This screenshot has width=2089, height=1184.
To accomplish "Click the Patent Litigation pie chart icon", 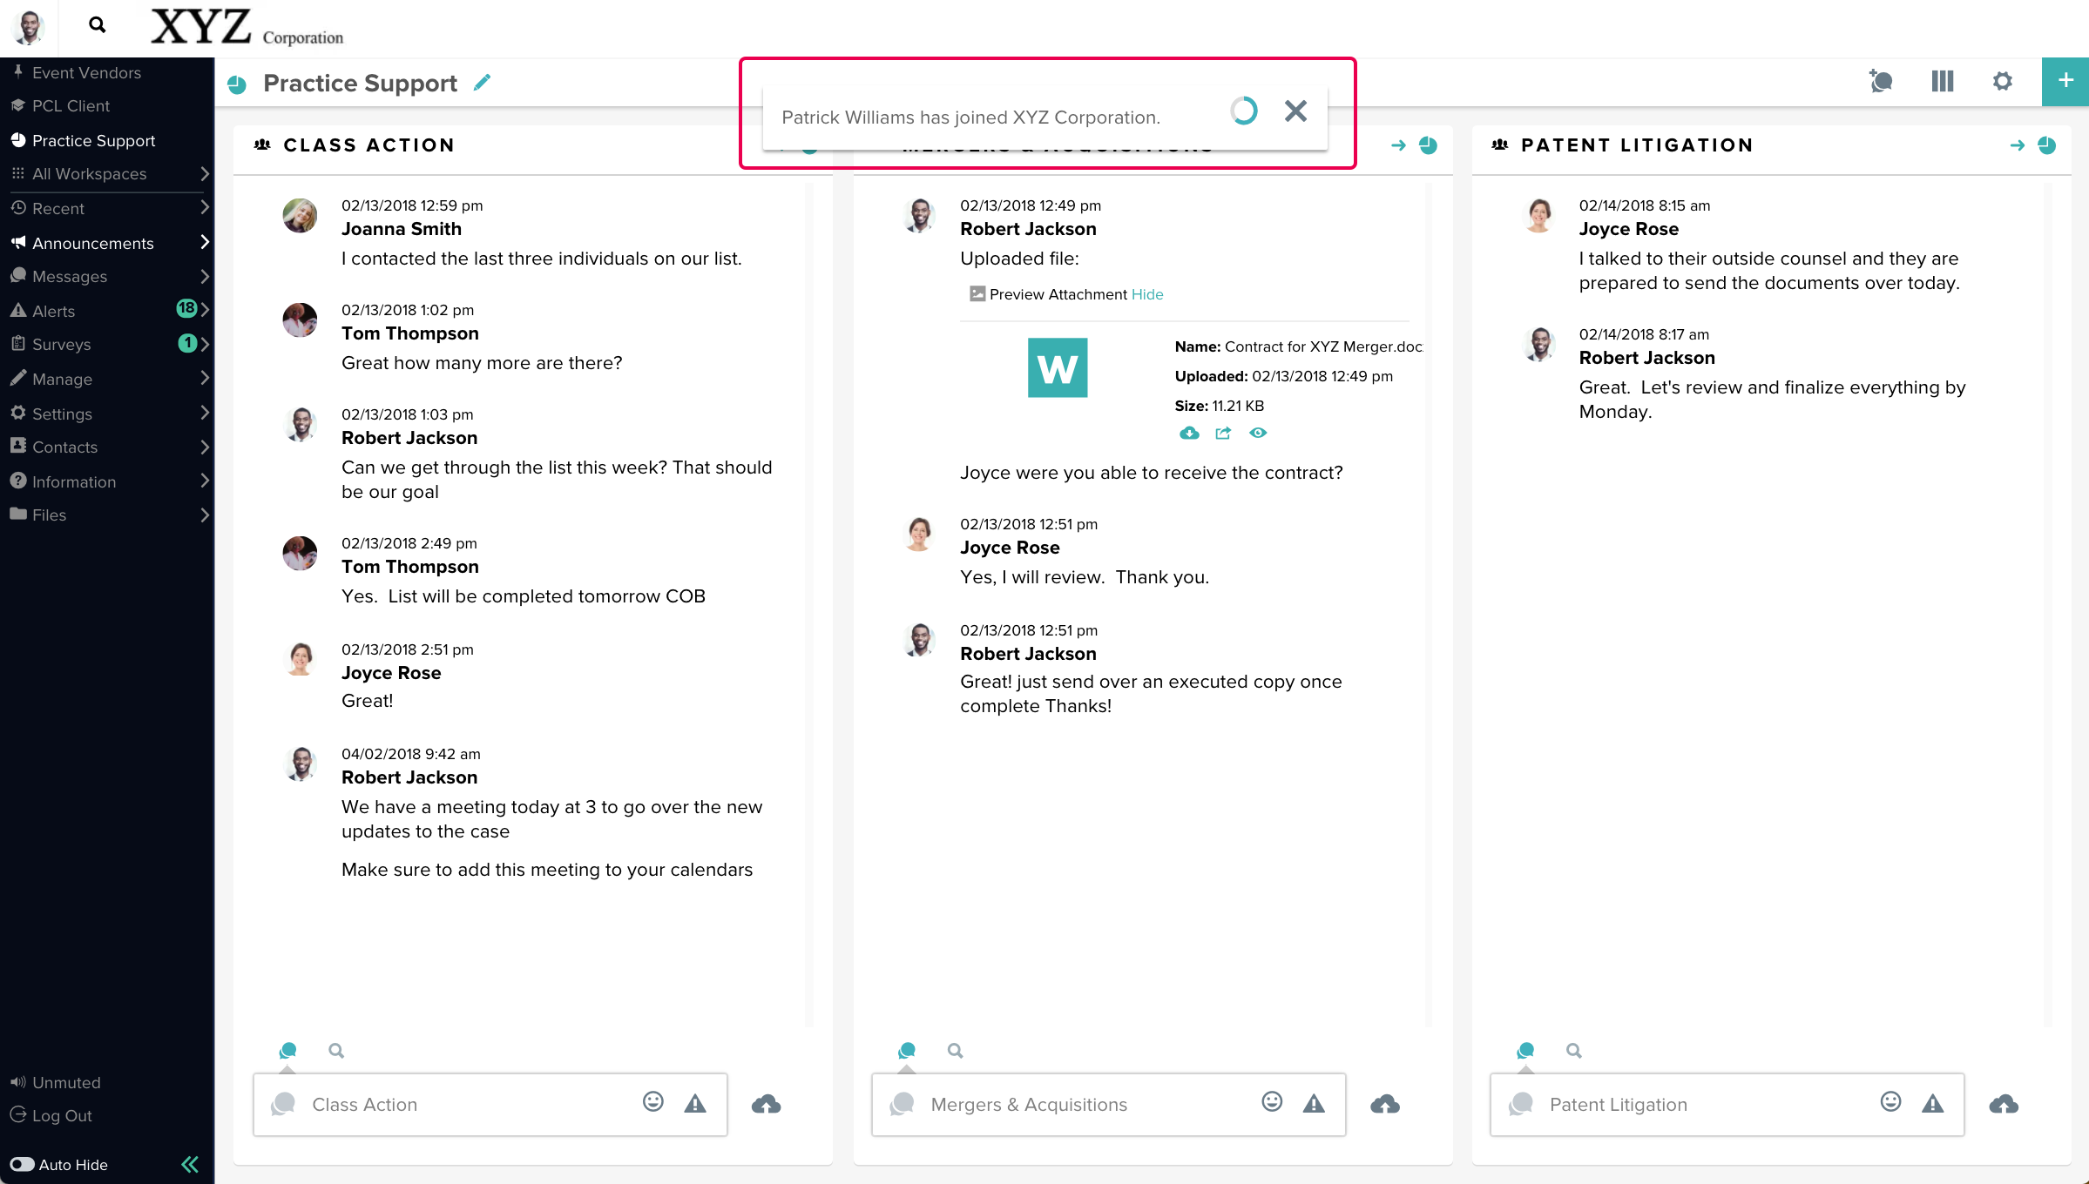I will pyautogui.click(x=2047, y=145).
